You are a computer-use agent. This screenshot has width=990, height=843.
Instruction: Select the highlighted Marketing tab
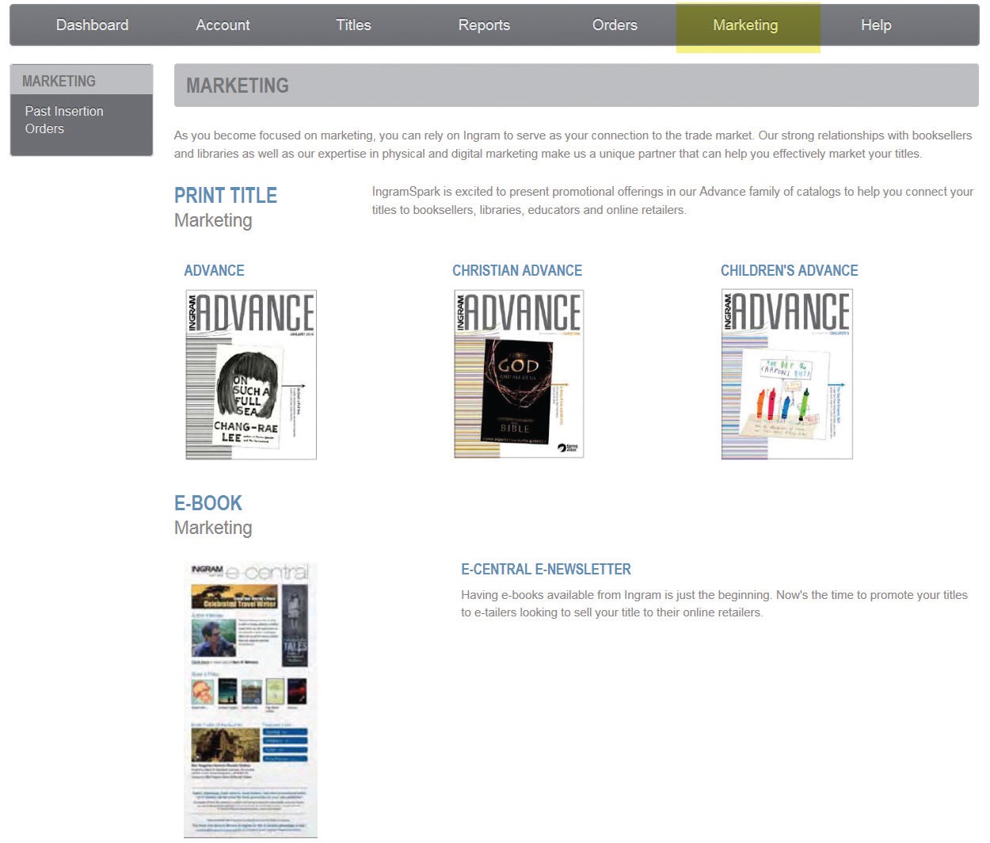[745, 25]
